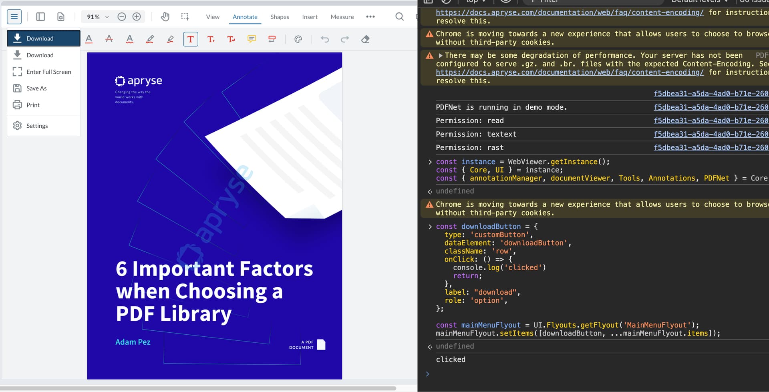The image size is (769, 392).
Task: Click the Redo arrow in annotate toolbar
Action: tap(345, 39)
